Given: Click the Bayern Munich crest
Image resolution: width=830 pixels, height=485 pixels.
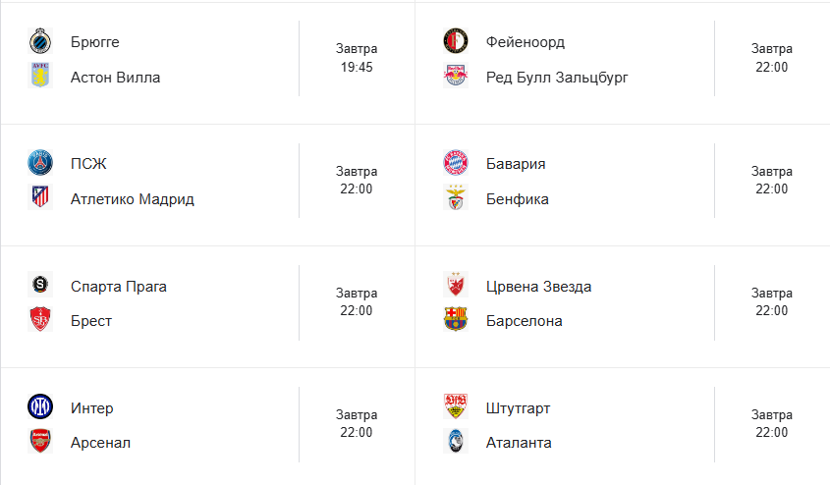Looking at the screenshot, I should coord(455,164).
